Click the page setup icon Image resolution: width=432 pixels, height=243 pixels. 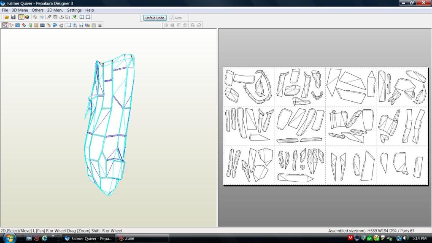tap(94, 25)
